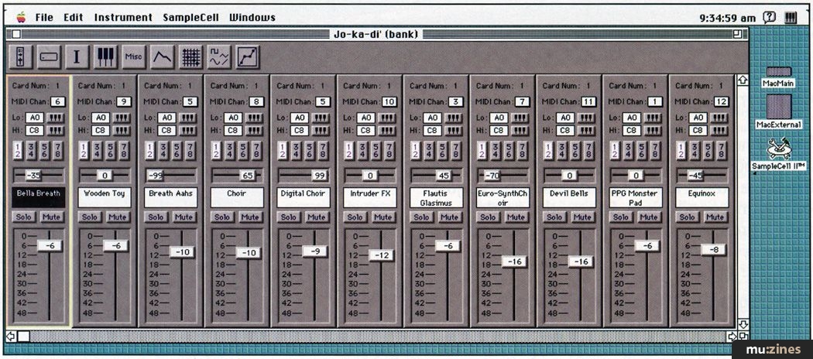Click the keyboard icon in the top toolbar
This screenshot has width=813, height=359.
105,56
